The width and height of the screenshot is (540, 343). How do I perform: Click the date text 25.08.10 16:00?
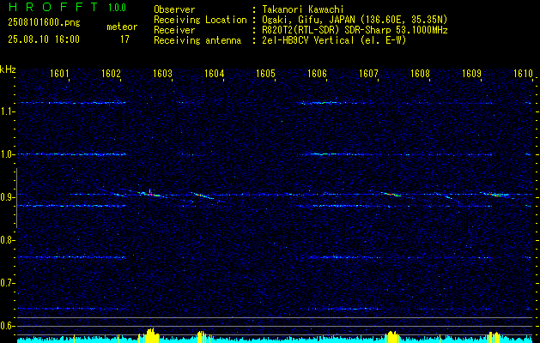coord(44,39)
